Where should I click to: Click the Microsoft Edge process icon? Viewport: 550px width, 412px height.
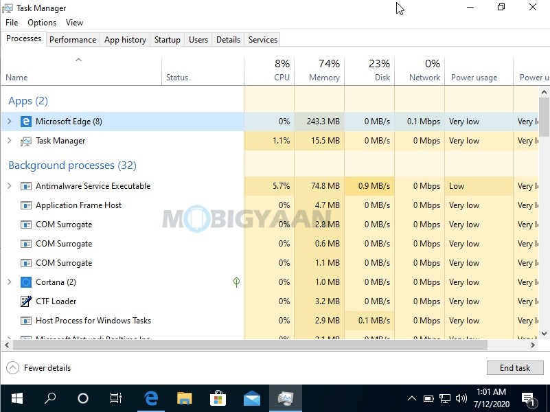click(26, 122)
